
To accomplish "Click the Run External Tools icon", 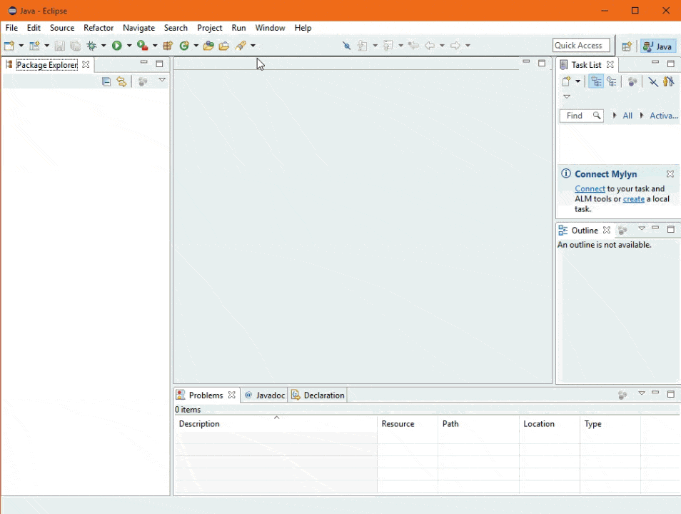I will (143, 46).
